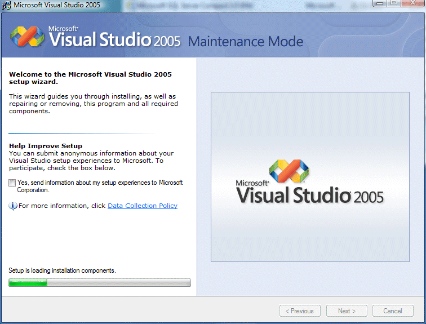Maximize the Visual Studio 2005 setup window
This screenshot has height=324, width=426.
[394, 3]
